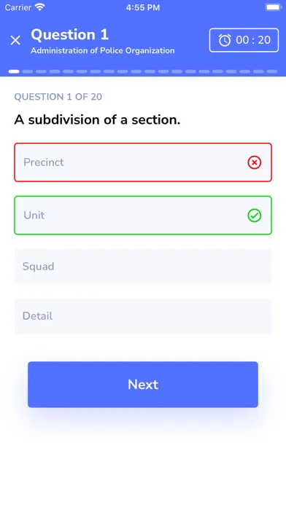Tap the Question 1 header title
The width and height of the screenshot is (286, 507).
coord(69,35)
